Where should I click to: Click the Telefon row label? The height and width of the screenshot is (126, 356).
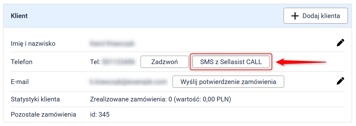21,62
